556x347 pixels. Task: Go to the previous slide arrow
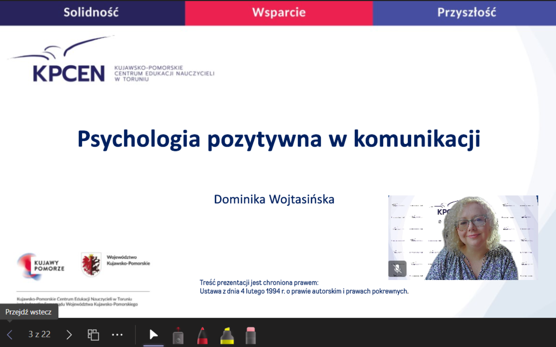point(10,334)
